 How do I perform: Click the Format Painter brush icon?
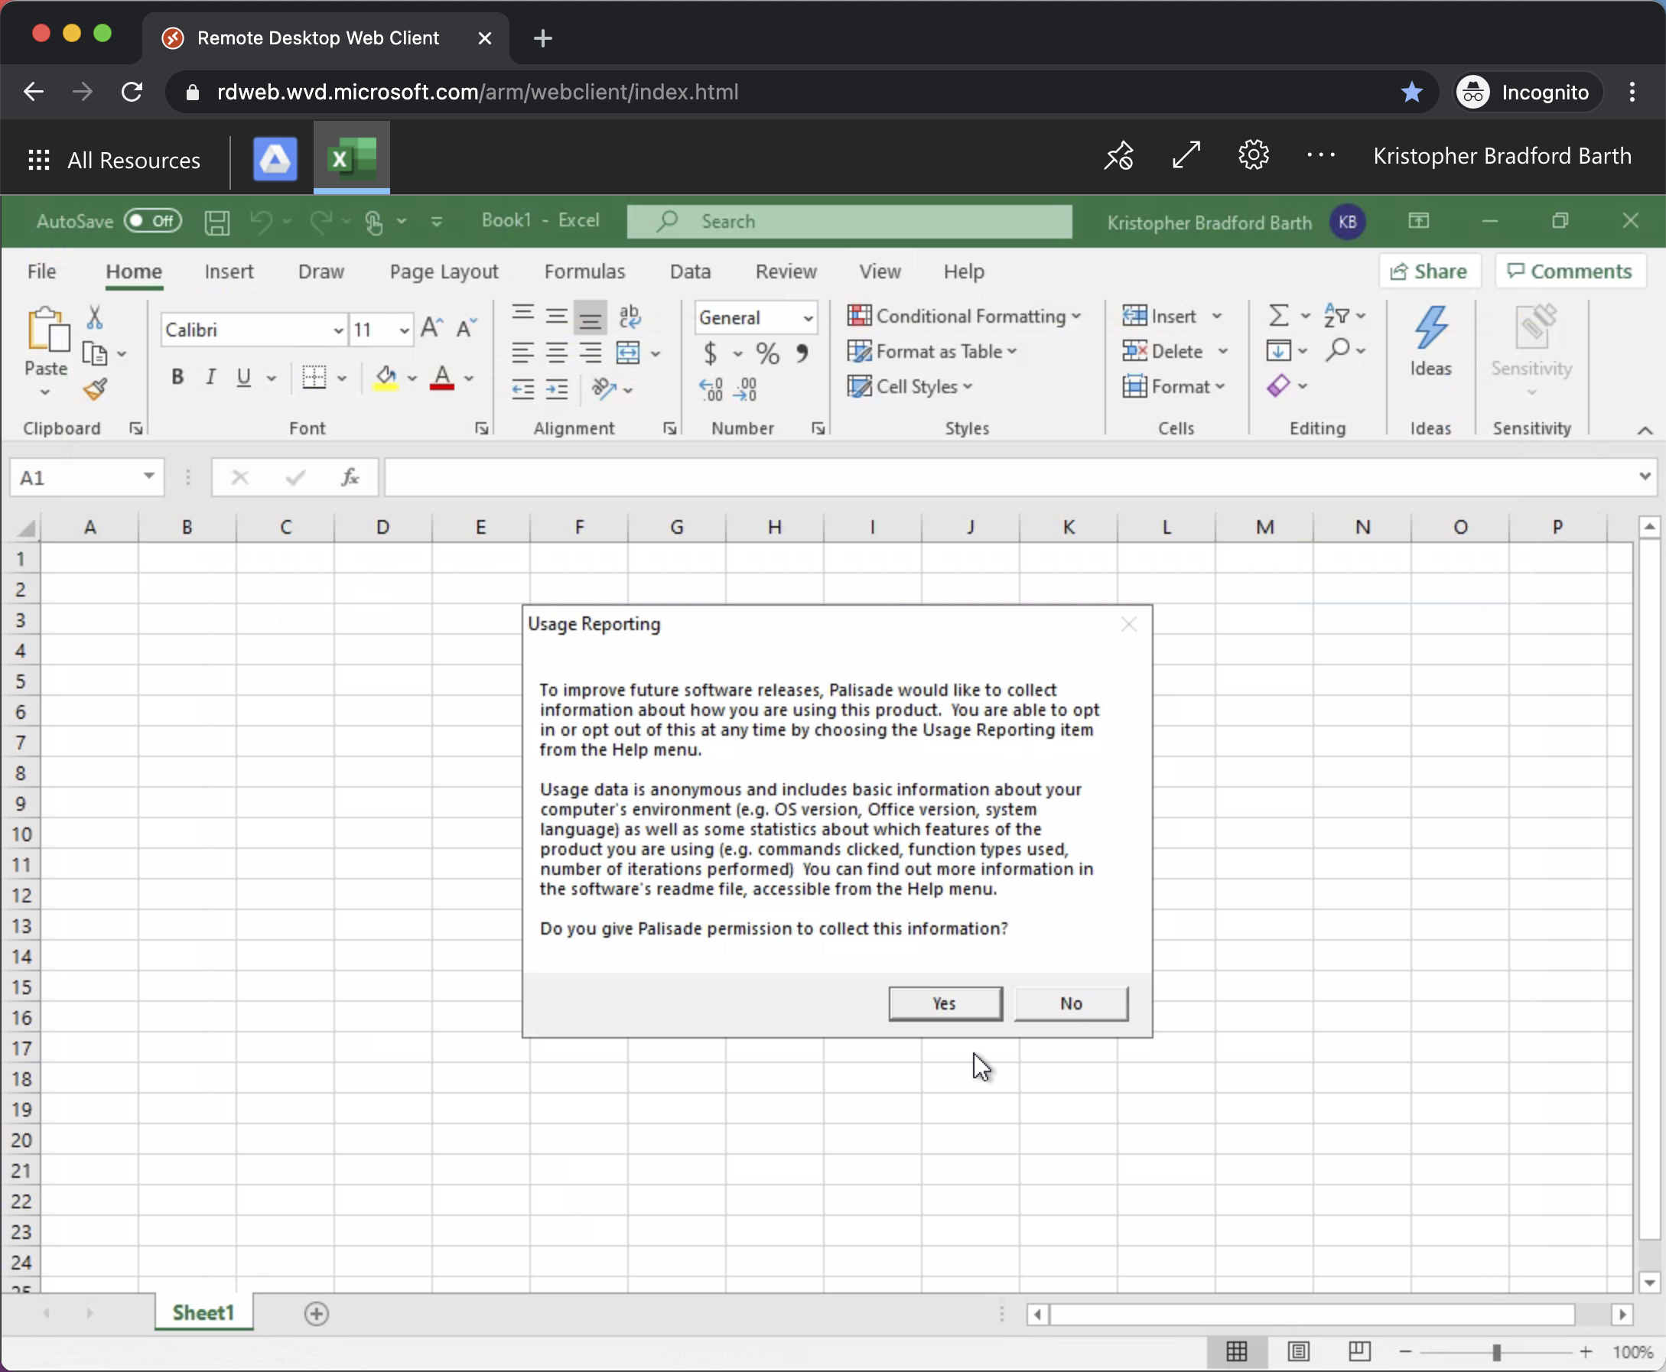pos(95,389)
